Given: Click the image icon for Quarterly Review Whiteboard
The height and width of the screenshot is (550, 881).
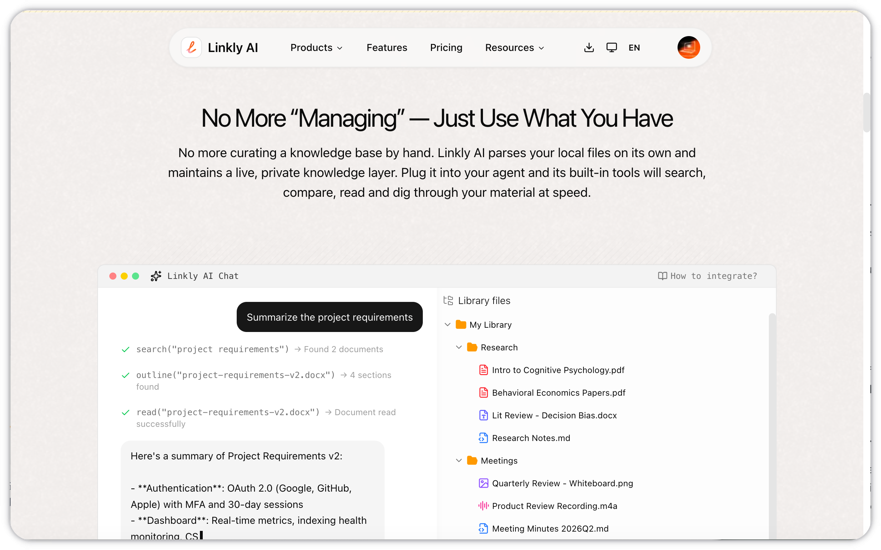Looking at the screenshot, I should point(483,483).
